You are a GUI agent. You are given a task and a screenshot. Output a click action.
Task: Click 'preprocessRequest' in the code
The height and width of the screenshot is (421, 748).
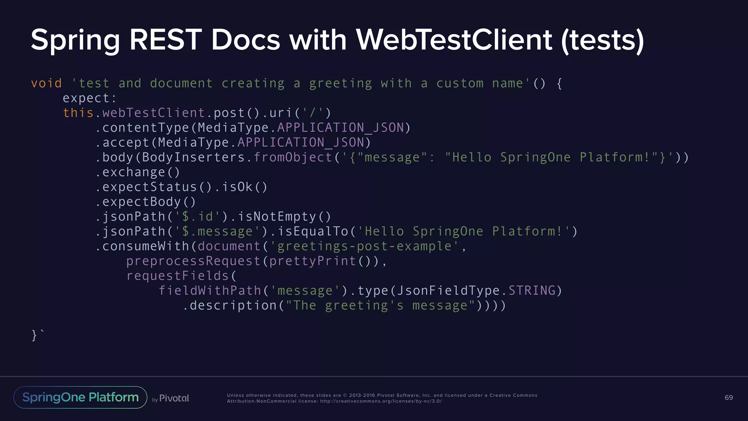coord(194,261)
